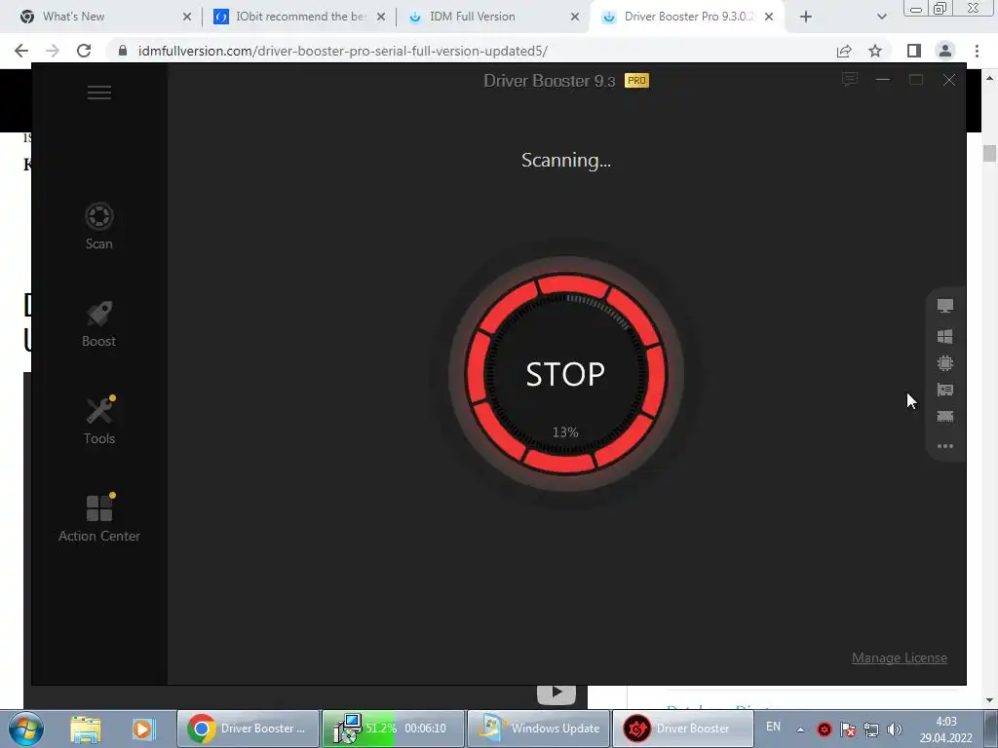Stop the driver scan in progress
This screenshot has width=998, height=748.
pos(565,374)
